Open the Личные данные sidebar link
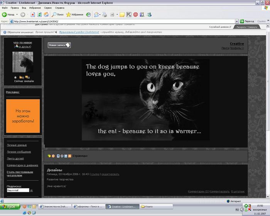This screenshot has width=270, height=216. [17, 145]
